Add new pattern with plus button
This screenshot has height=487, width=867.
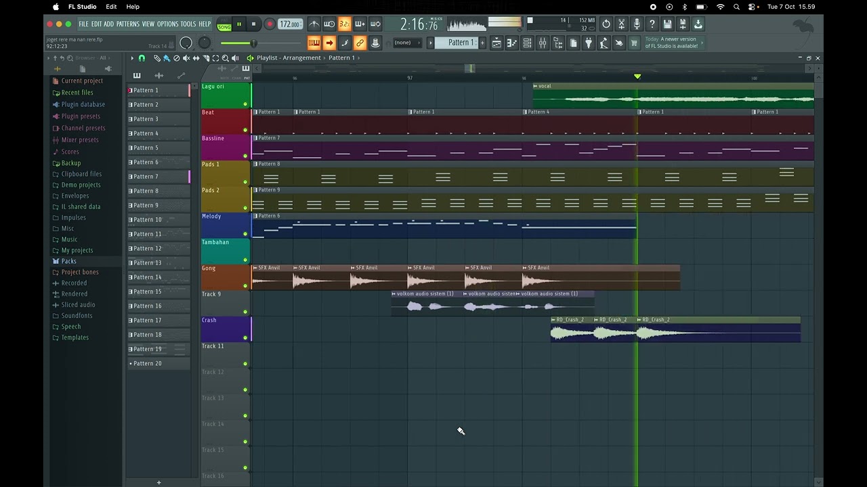(x=482, y=43)
